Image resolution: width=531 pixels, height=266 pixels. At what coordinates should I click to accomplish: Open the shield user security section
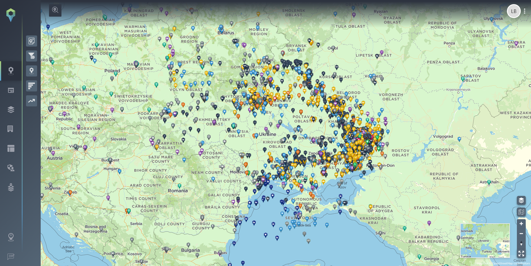point(11,168)
